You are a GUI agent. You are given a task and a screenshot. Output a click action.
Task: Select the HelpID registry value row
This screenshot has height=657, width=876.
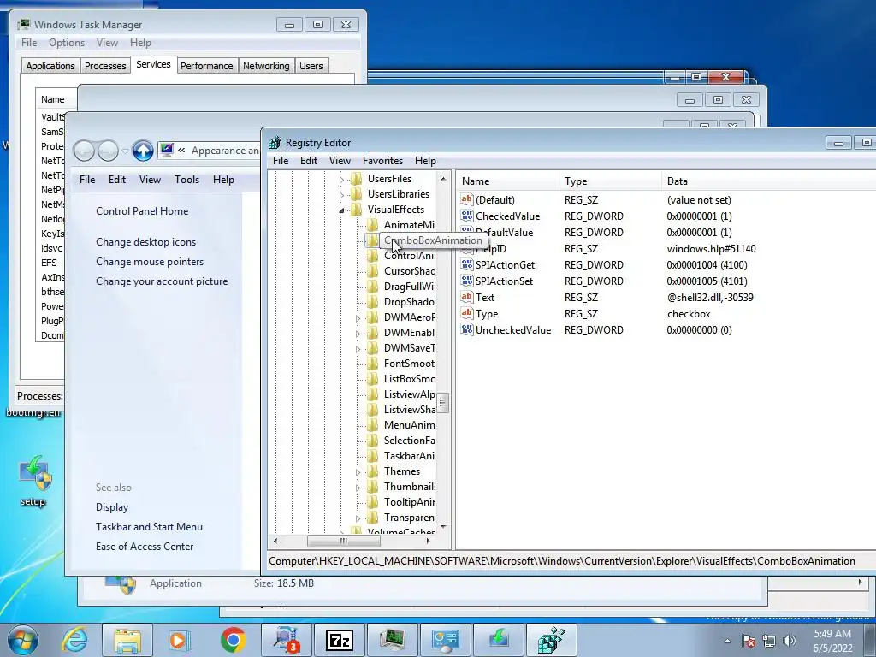(x=665, y=249)
